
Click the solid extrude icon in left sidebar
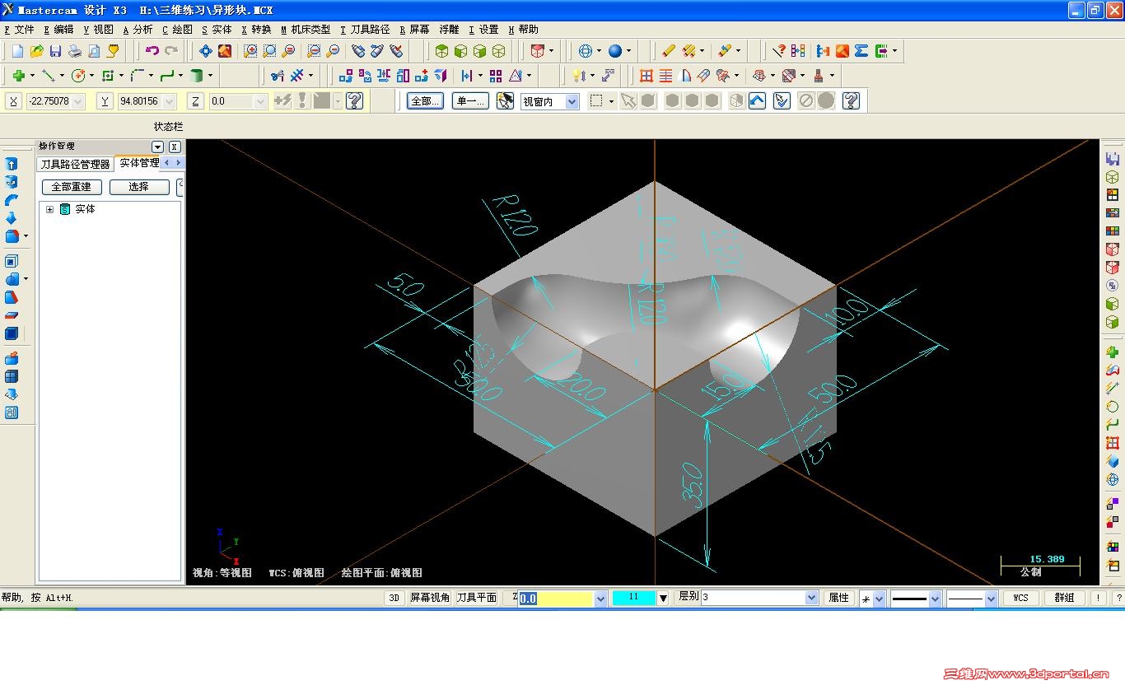tap(12, 164)
